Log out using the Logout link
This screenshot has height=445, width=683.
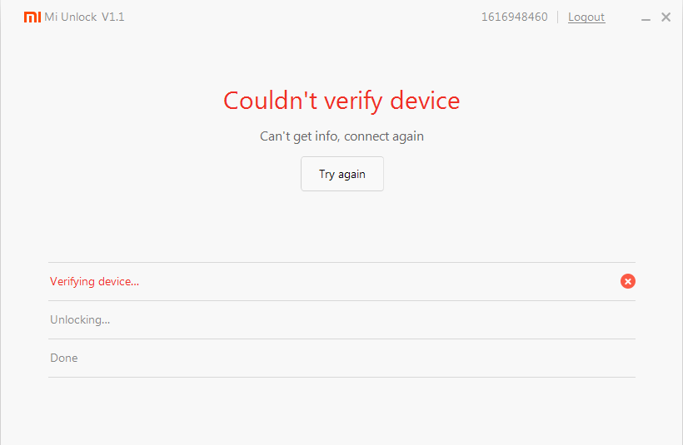tap(586, 17)
